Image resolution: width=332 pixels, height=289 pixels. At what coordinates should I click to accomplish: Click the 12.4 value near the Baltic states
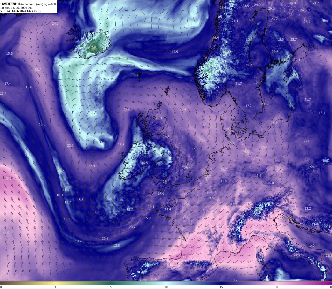click(291, 105)
